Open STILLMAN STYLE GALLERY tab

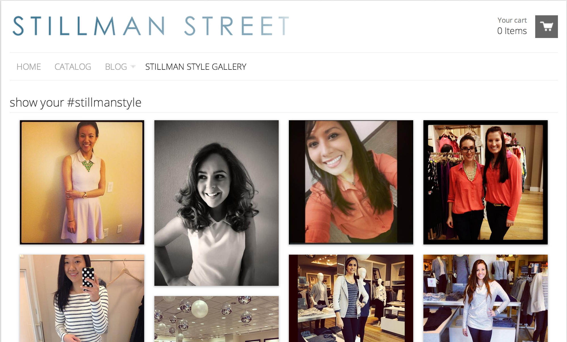click(x=196, y=67)
